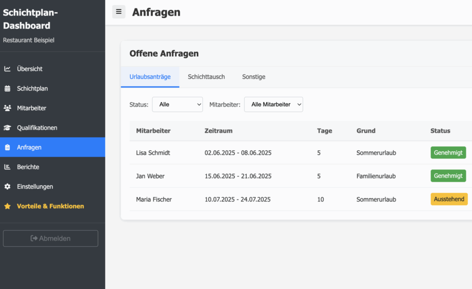472x289 pixels.
Task: Open Einstellungen in the sidebar
Action: 53,186
